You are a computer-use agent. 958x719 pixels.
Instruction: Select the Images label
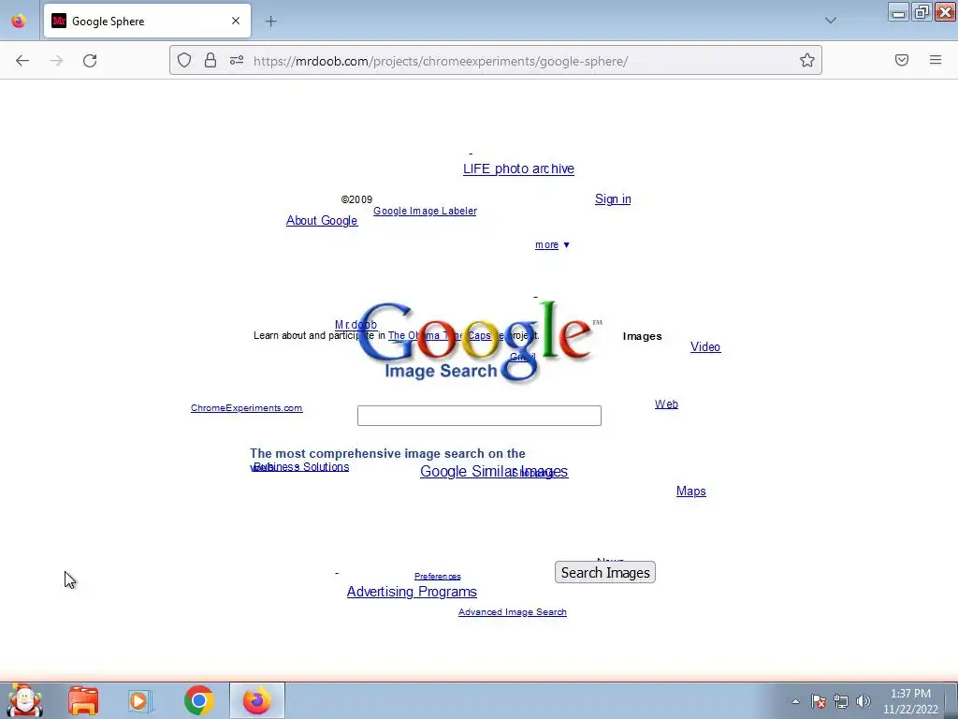click(x=642, y=336)
